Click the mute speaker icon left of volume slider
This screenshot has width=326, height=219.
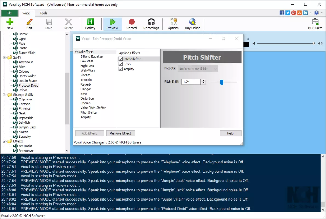coord(254,43)
